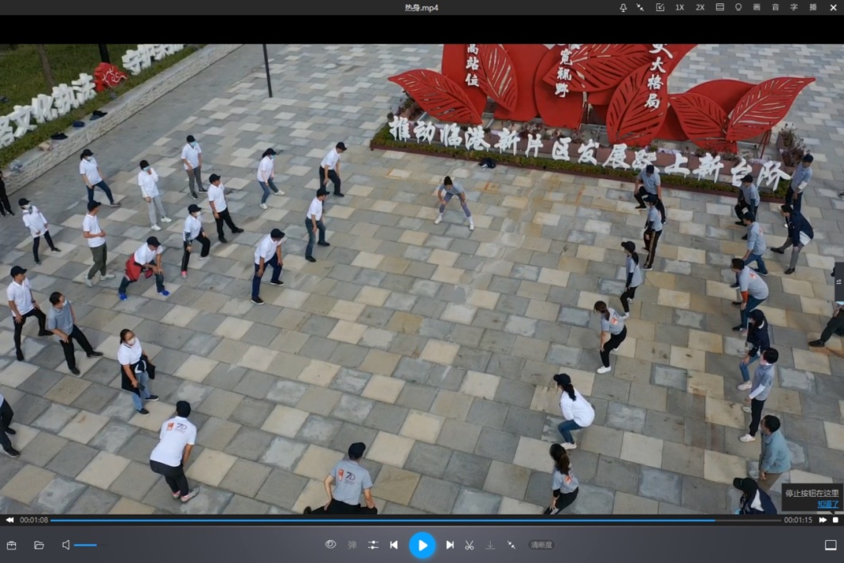Open the 清晰度 quality selector
844x563 pixels.
click(x=542, y=545)
